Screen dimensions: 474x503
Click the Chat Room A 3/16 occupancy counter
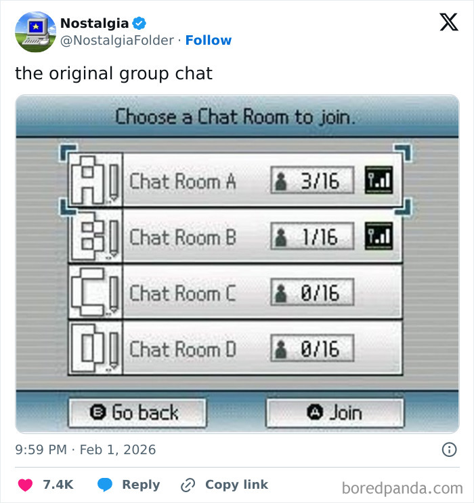click(x=312, y=180)
